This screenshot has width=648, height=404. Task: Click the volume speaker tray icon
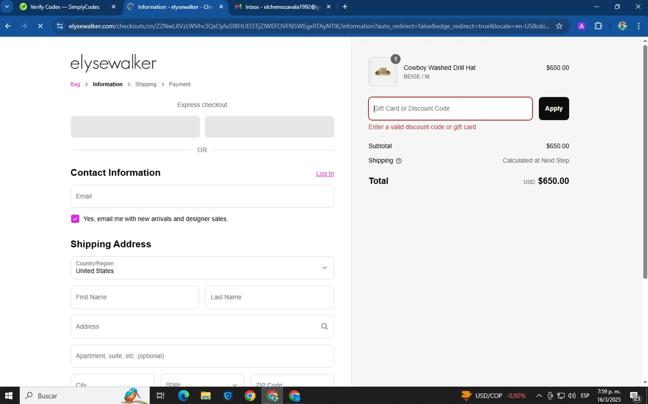(572, 396)
